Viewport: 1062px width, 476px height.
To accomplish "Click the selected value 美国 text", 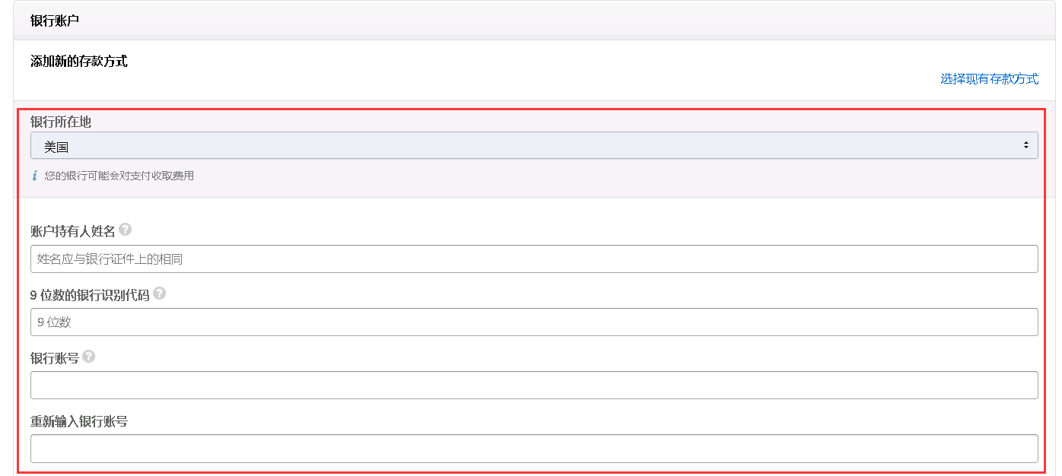I will [56, 147].
